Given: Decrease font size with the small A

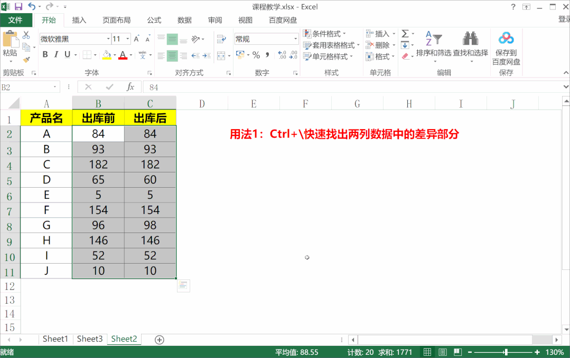Looking at the screenshot, I should (147, 39).
